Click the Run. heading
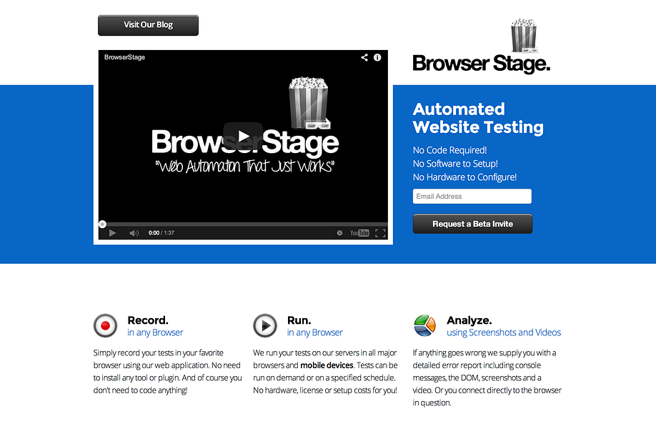This screenshot has width=656, height=429. (299, 320)
